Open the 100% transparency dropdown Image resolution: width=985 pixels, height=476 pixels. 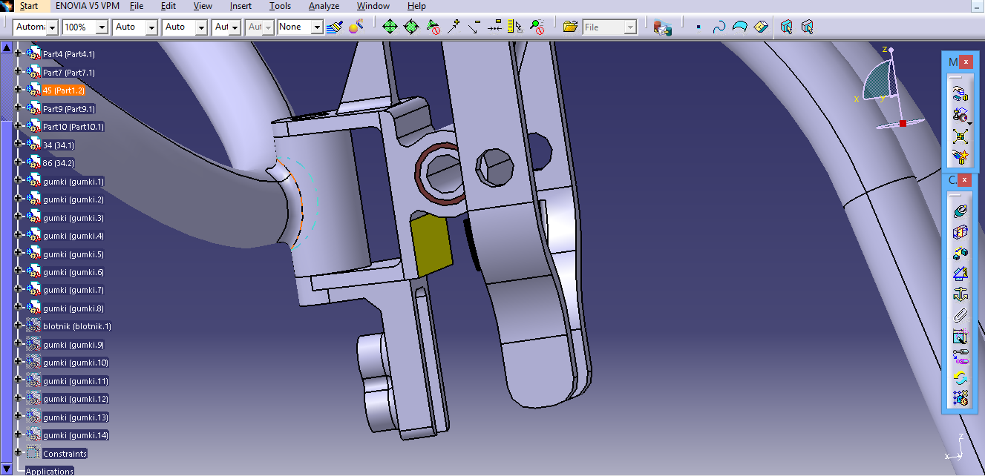tap(102, 27)
